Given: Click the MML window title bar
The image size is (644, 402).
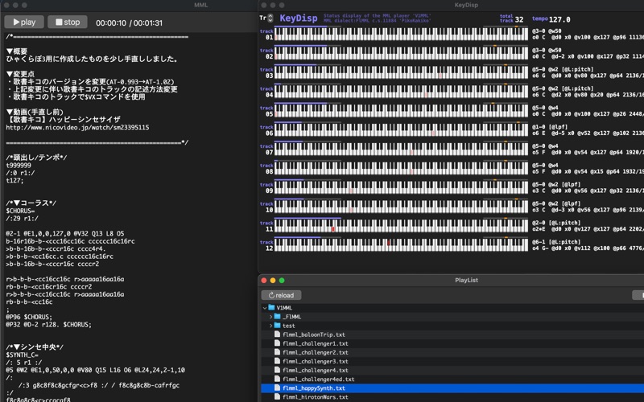Looking at the screenshot, I should 128,5.
